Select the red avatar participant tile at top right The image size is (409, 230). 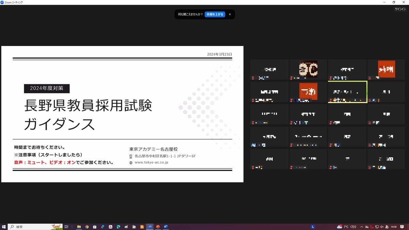coord(387,69)
